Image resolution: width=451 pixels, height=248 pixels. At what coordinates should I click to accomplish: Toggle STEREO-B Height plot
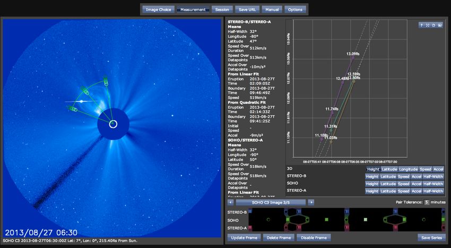[372, 176]
